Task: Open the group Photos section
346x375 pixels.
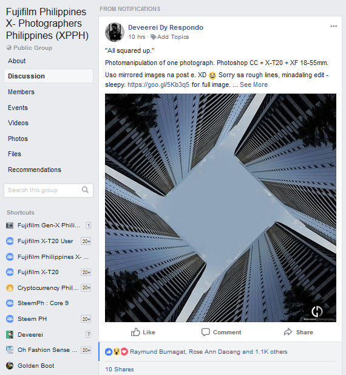Action: [18, 139]
